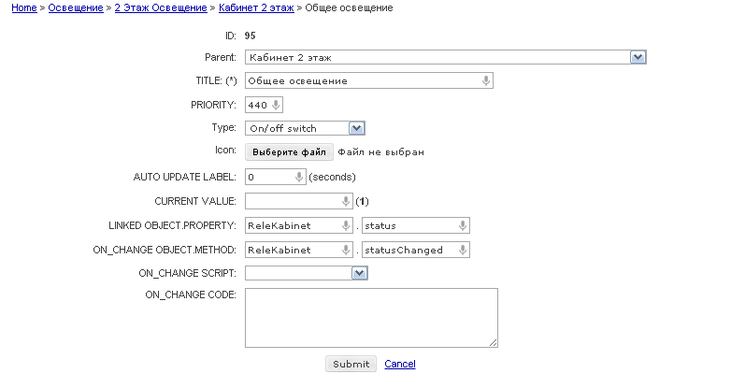Open the Type dropdown set to On/off switch
Screen dimensions: 731x388
click(305, 128)
